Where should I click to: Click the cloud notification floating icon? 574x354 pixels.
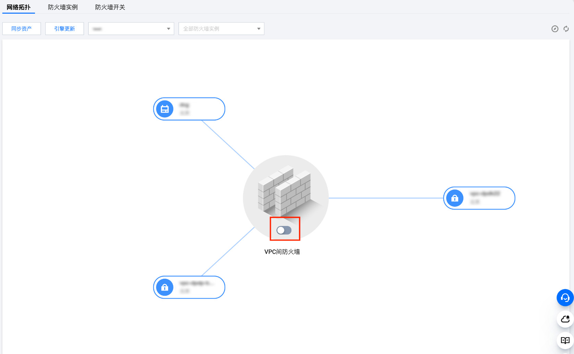pyautogui.click(x=565, y=319)
